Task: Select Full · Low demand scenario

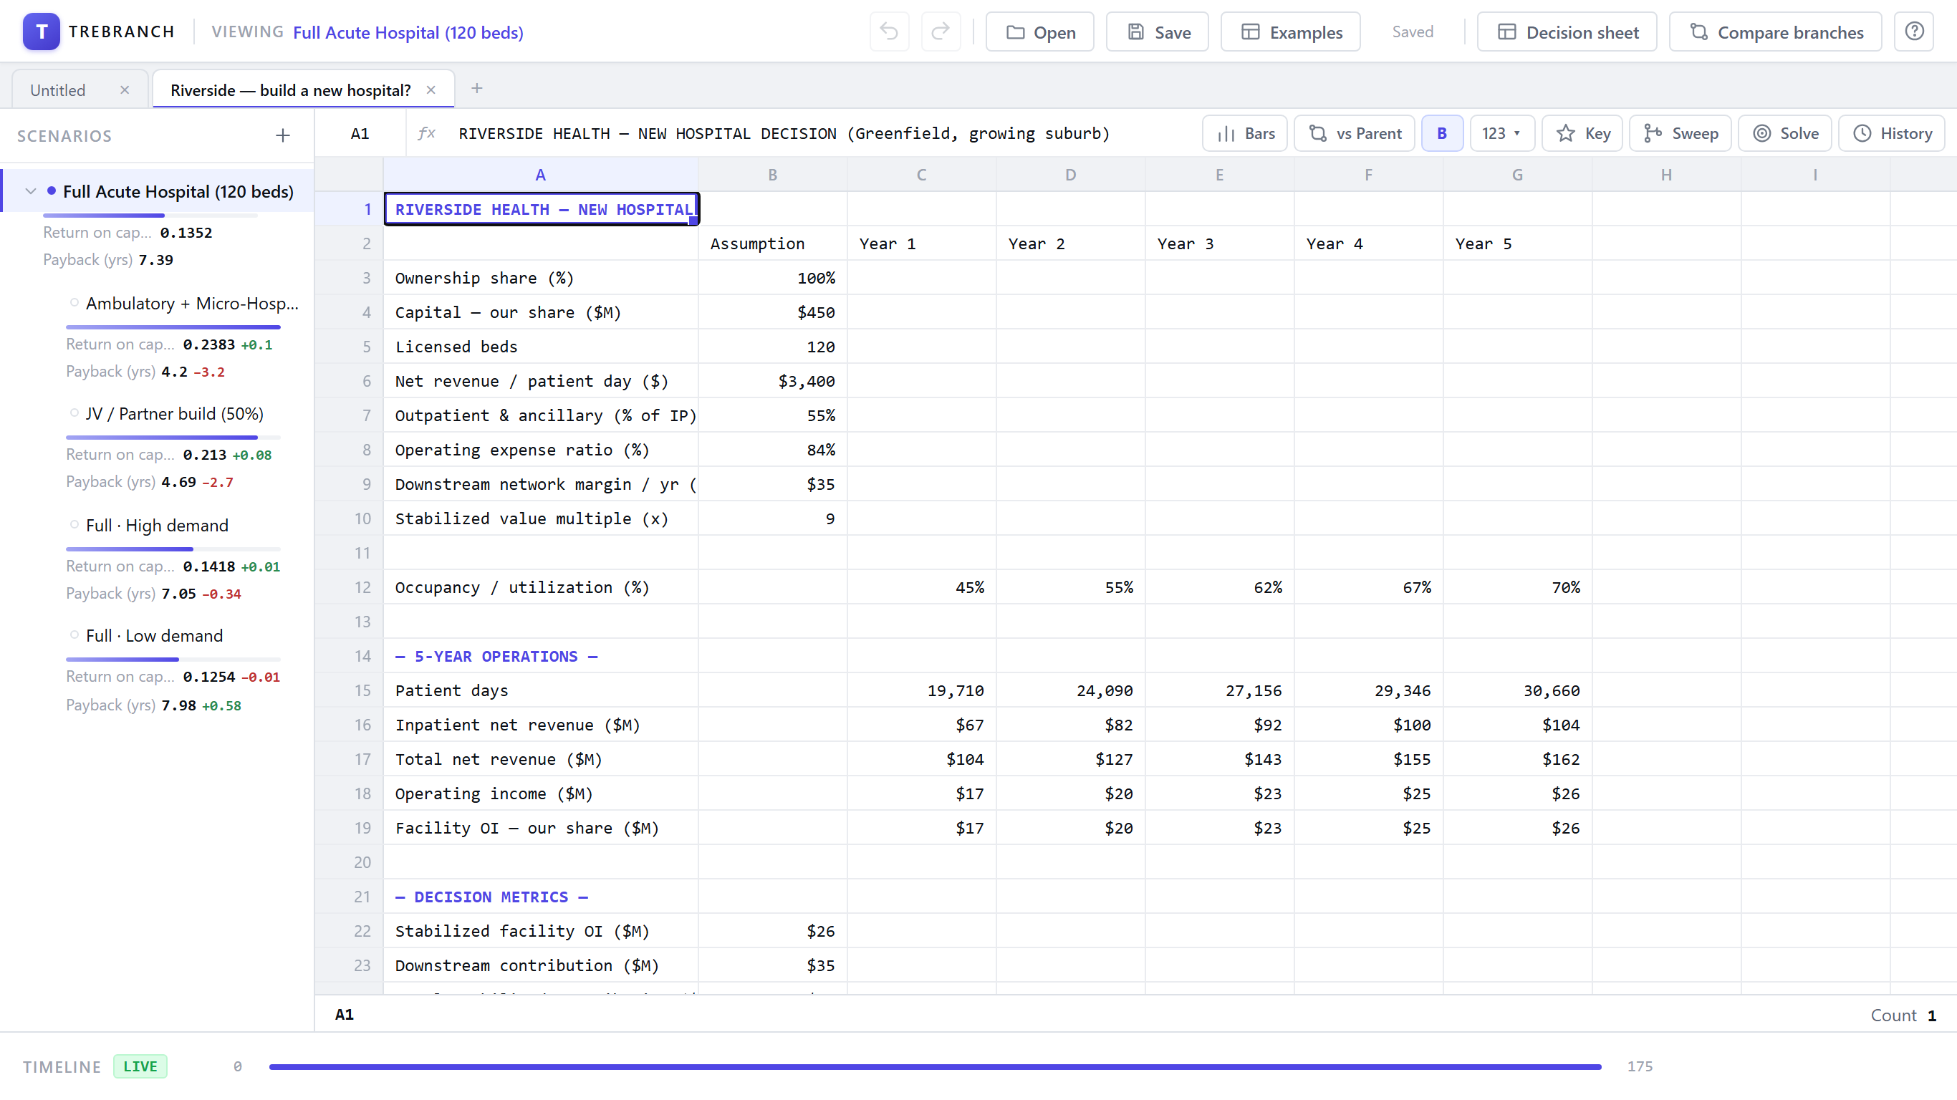Action: click(x=153, y=635)
